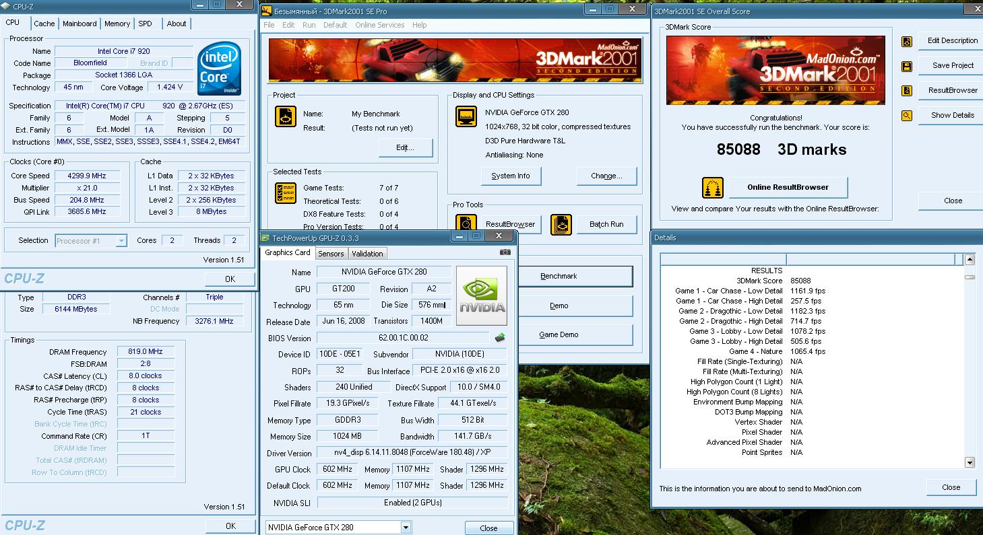Click the Details list scroll-down arrow
Viewport: 983px width, 535px height.
[x=970, y=462]
